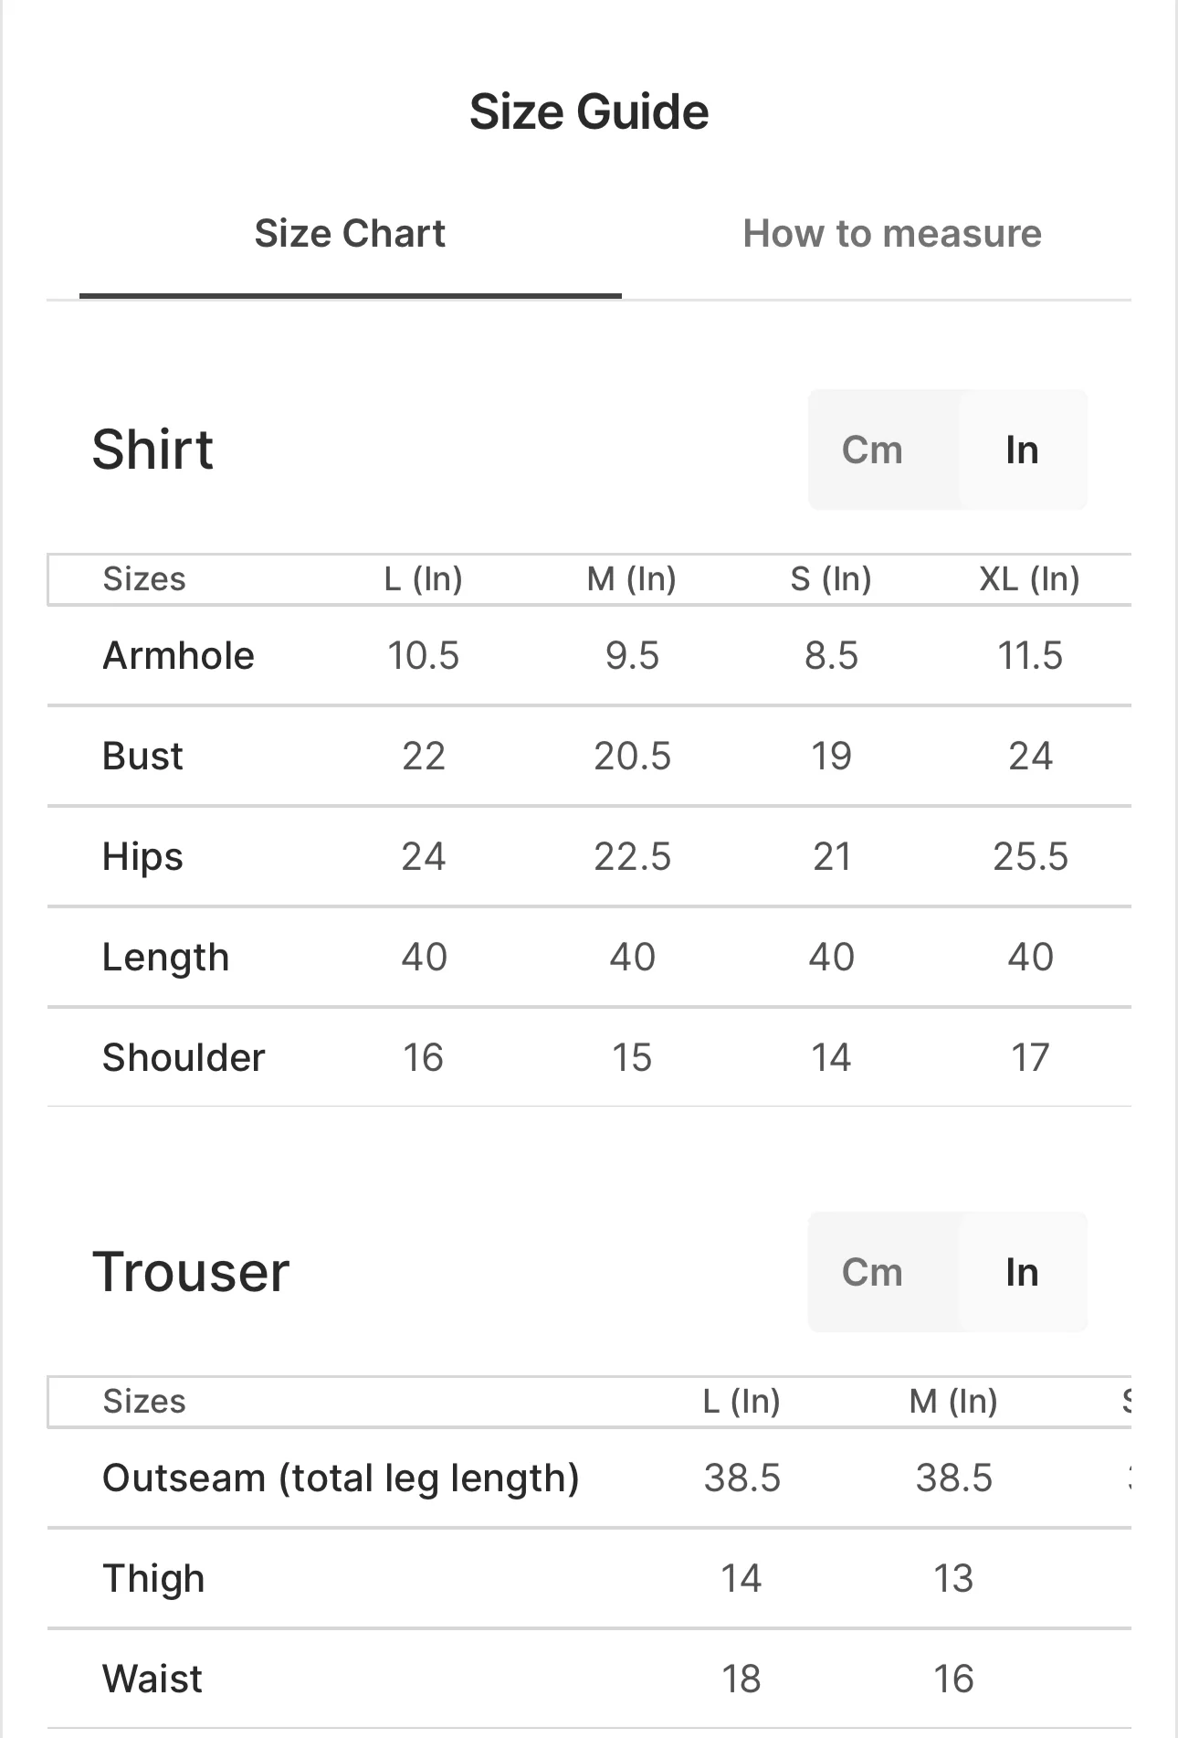Screen dimensions: 1178x1738
Task: Click the Shirt Length row label
Action: 165,957
